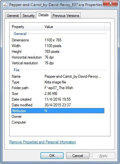
Task: Select the Dimensions property row
Action: pyautogui.click(x=58, y=40)
